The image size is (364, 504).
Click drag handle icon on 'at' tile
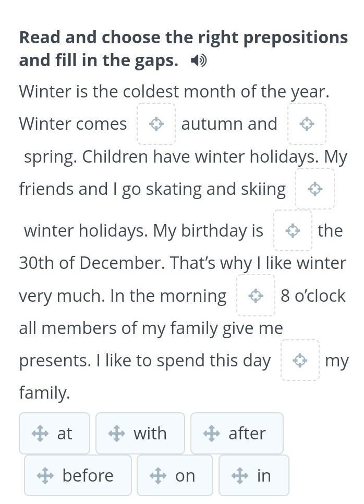tap(40, 433)
